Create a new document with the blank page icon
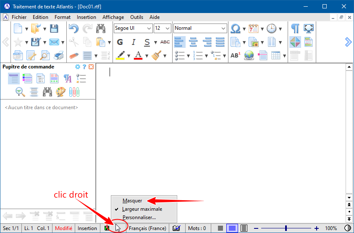The width and height of the screenshot is (354, 233). click(x=18, y=29)
